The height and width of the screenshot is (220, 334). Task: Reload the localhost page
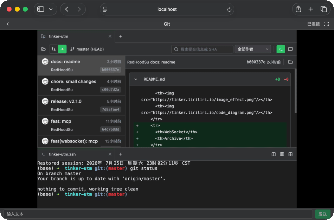pyautogui.click(x=229, y=9)
